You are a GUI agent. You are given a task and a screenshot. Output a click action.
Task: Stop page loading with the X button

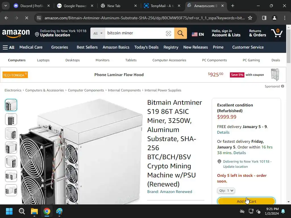pos(26,18)
